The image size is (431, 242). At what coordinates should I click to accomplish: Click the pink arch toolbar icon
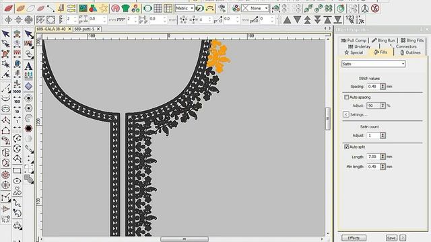pyautogui.click(x=115, y=8)
